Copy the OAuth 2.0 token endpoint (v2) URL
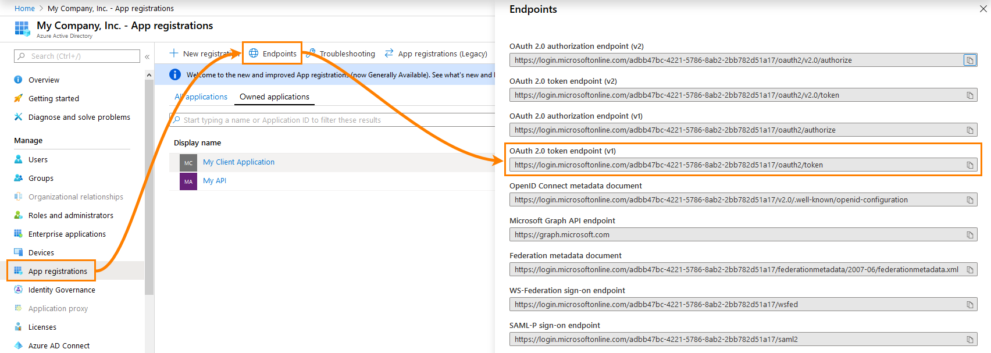Viewport: 991px width, 353px height. (969, 95)
